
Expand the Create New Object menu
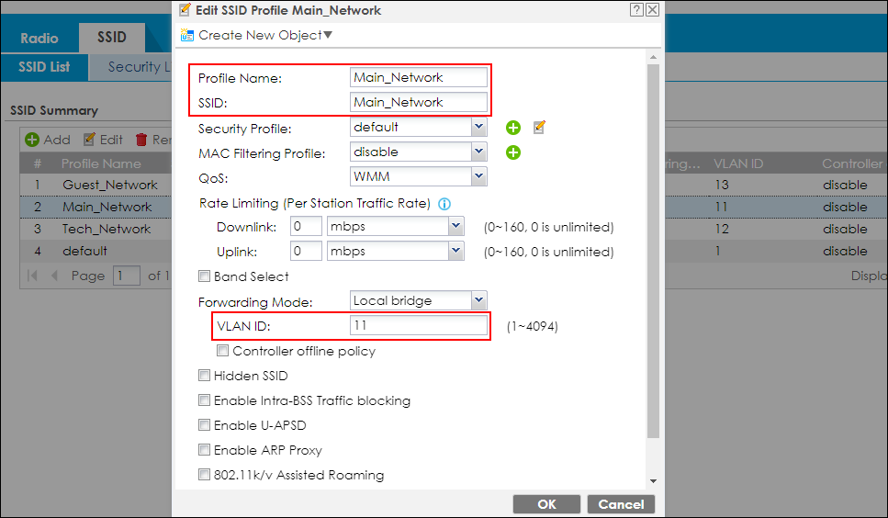(327, 35)
